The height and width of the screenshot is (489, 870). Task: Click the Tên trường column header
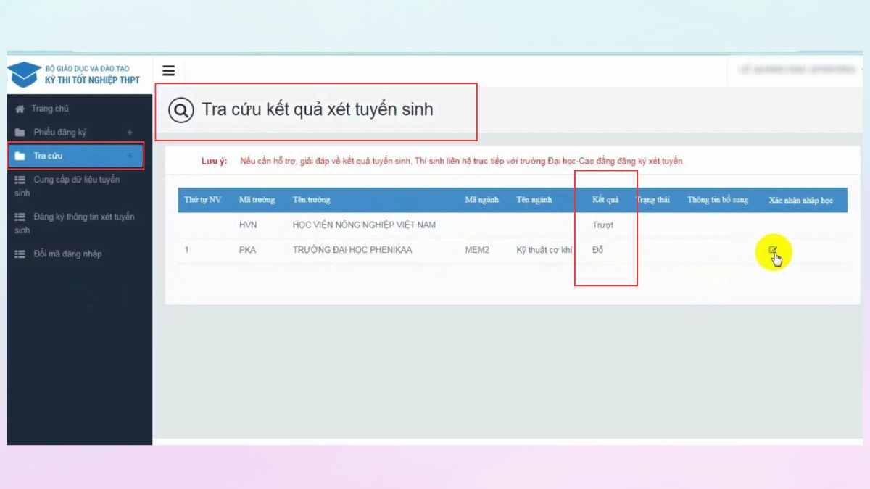311,200
